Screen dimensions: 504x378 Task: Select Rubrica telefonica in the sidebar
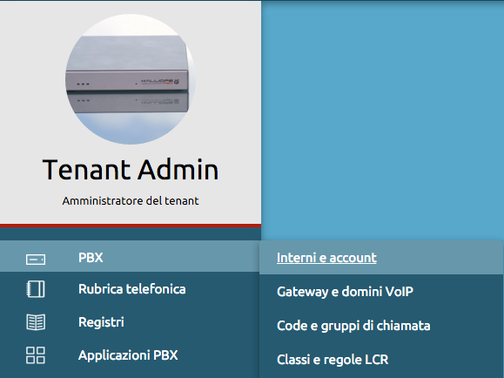pyautogui.click(x=130, y=289)
